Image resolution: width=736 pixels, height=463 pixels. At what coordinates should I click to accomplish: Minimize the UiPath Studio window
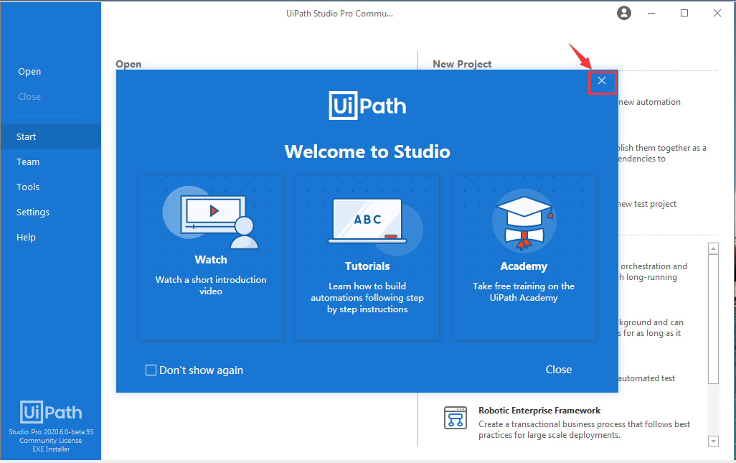click(x=651, y=13)
